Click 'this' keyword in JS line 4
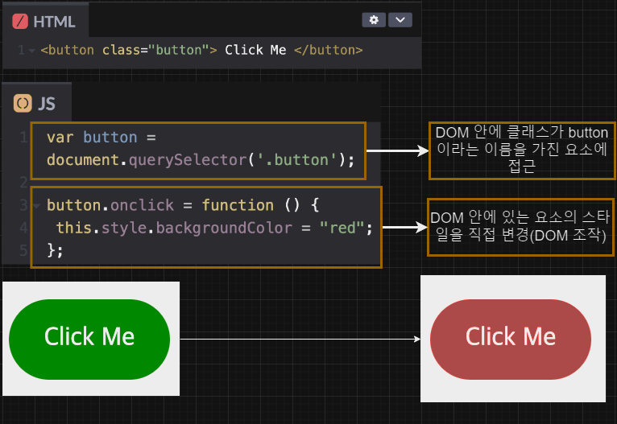Screen dimensions: 617x424 coord(74,228)
